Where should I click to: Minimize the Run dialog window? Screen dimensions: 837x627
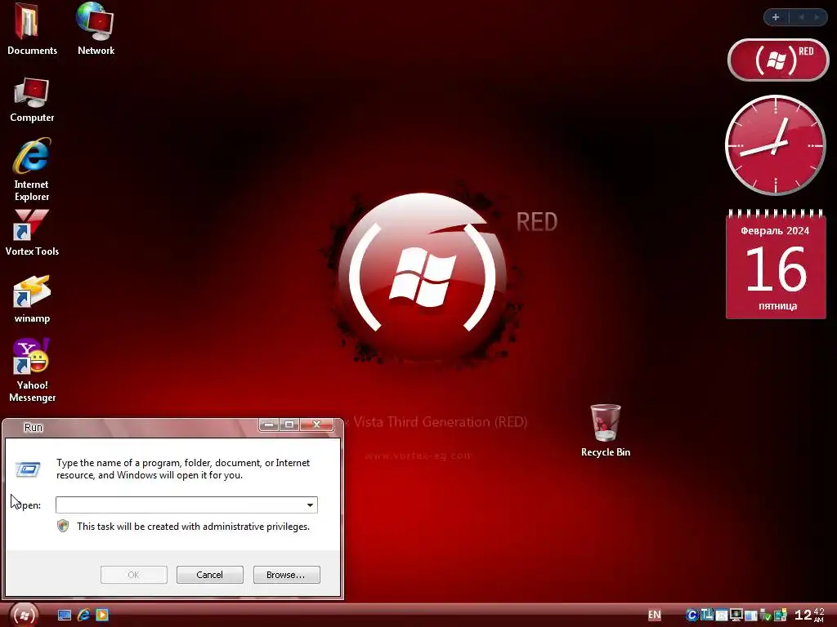pyautogui.click(x=268, y=425)
